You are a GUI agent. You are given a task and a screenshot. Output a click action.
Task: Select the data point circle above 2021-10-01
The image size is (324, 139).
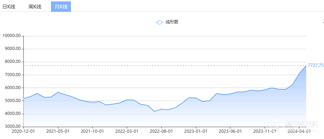click(x=93, y=102)
